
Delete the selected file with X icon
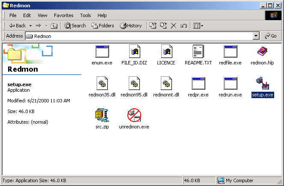coord(173,26)
